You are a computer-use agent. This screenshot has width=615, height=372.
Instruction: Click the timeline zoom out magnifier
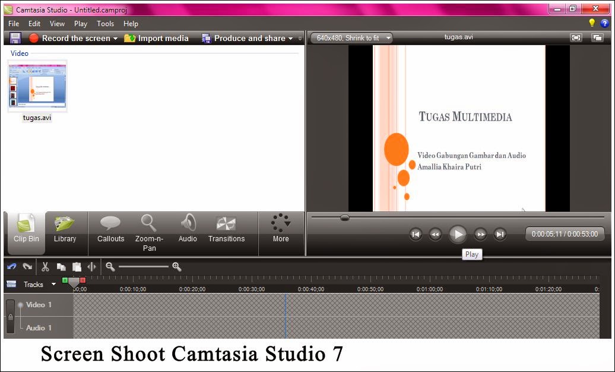pyautogui.click(x=110, y=267)
